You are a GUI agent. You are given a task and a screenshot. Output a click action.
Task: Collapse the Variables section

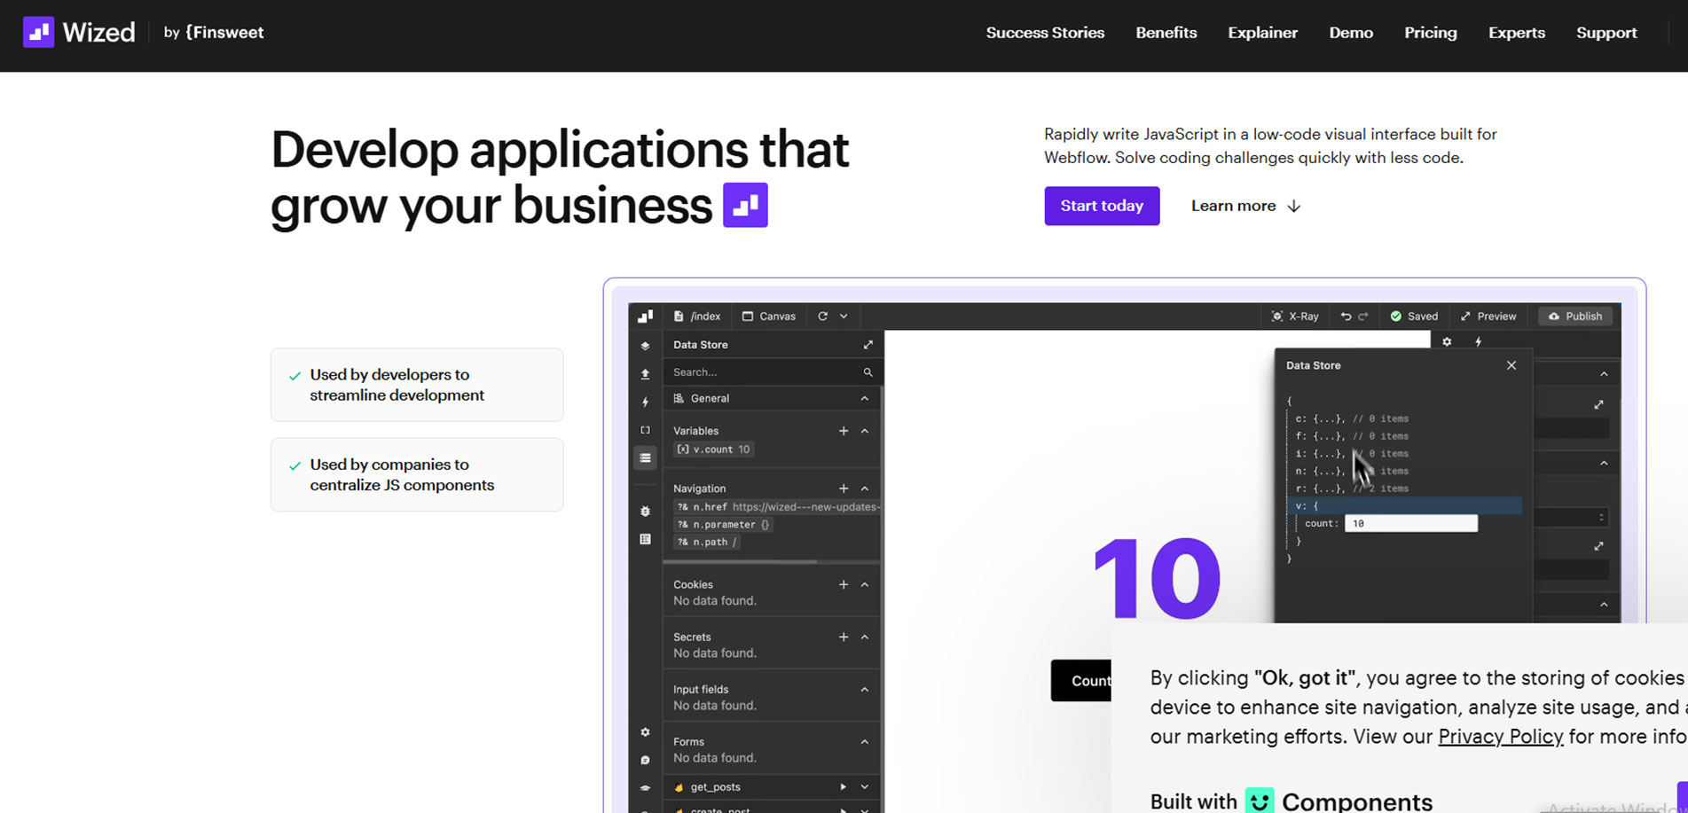(x=865, y=431)
